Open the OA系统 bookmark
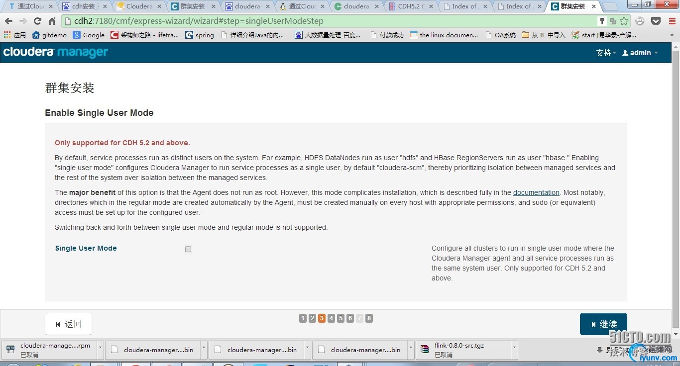Viewport: 680px width, 366px height. point(500,35)
